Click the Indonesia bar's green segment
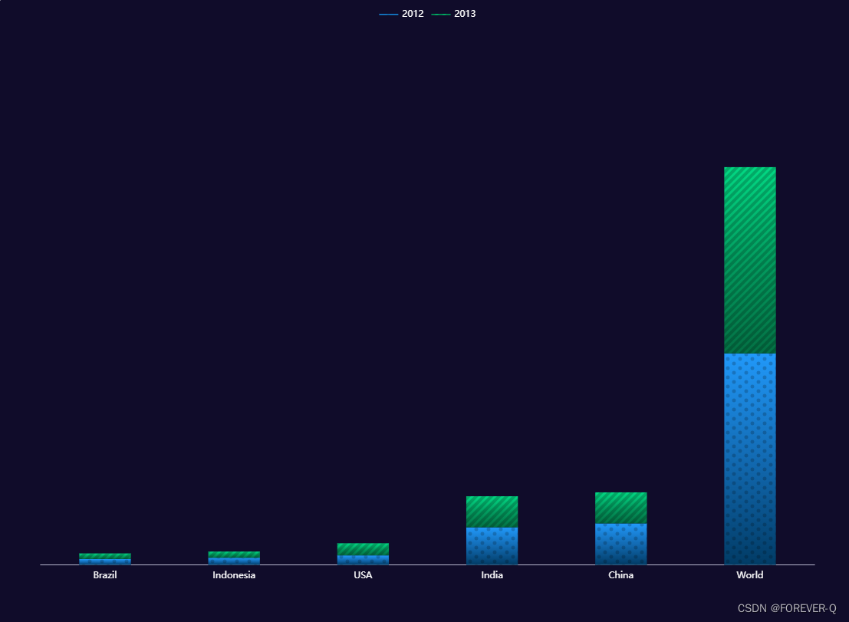 click(233, 554)
